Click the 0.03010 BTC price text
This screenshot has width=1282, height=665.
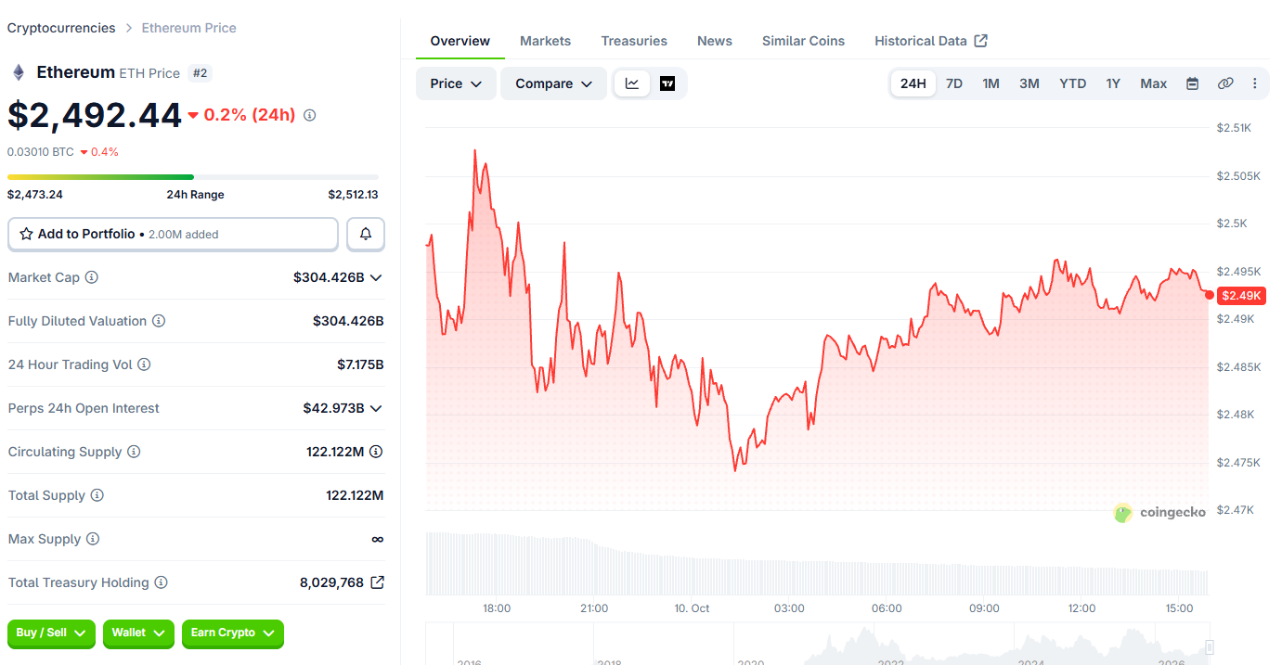[41, 151]
